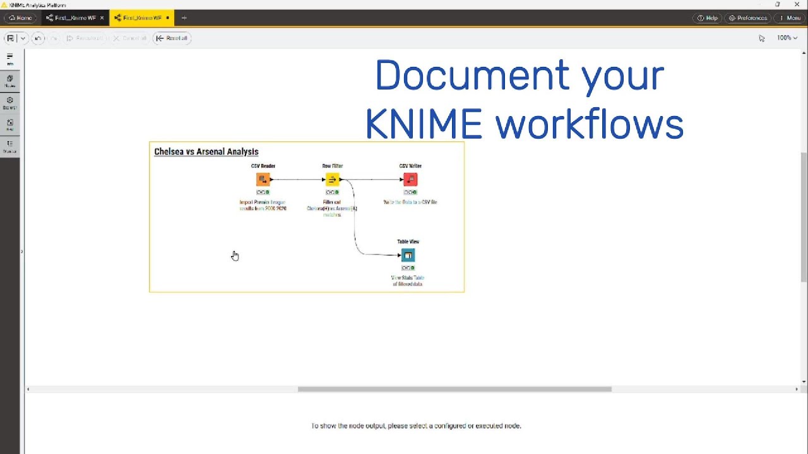808x454 pixels.
Task: Click the CSV Reader node name label
Action: tap(263, 166)
